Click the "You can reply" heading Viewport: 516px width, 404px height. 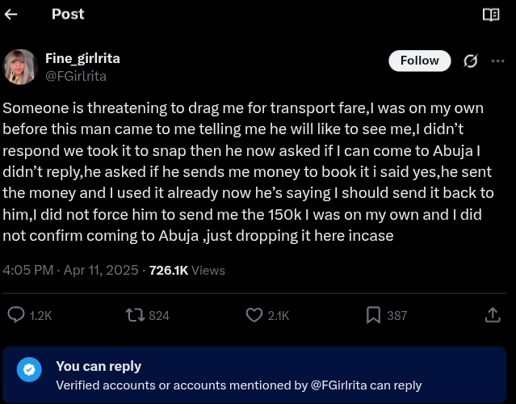tap(99, 366)
